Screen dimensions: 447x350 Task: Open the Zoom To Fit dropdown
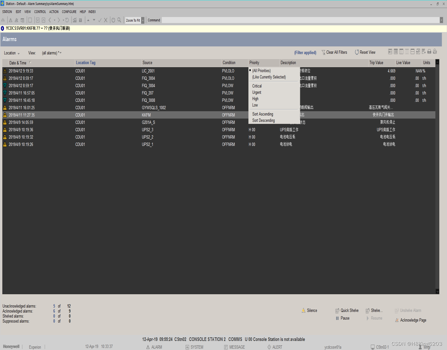[x=143, y=20]
